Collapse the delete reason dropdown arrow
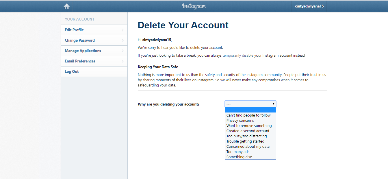This screenshot has height=179, width=388. [x=273, y=104]
